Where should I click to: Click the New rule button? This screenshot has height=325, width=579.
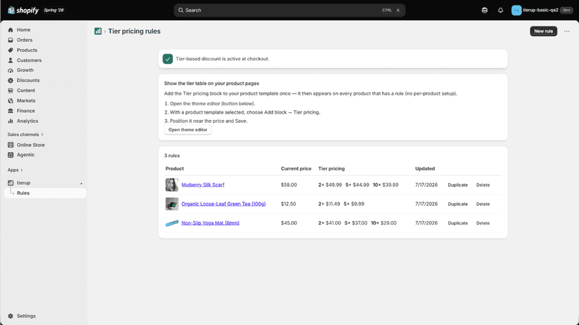point(543,31)
